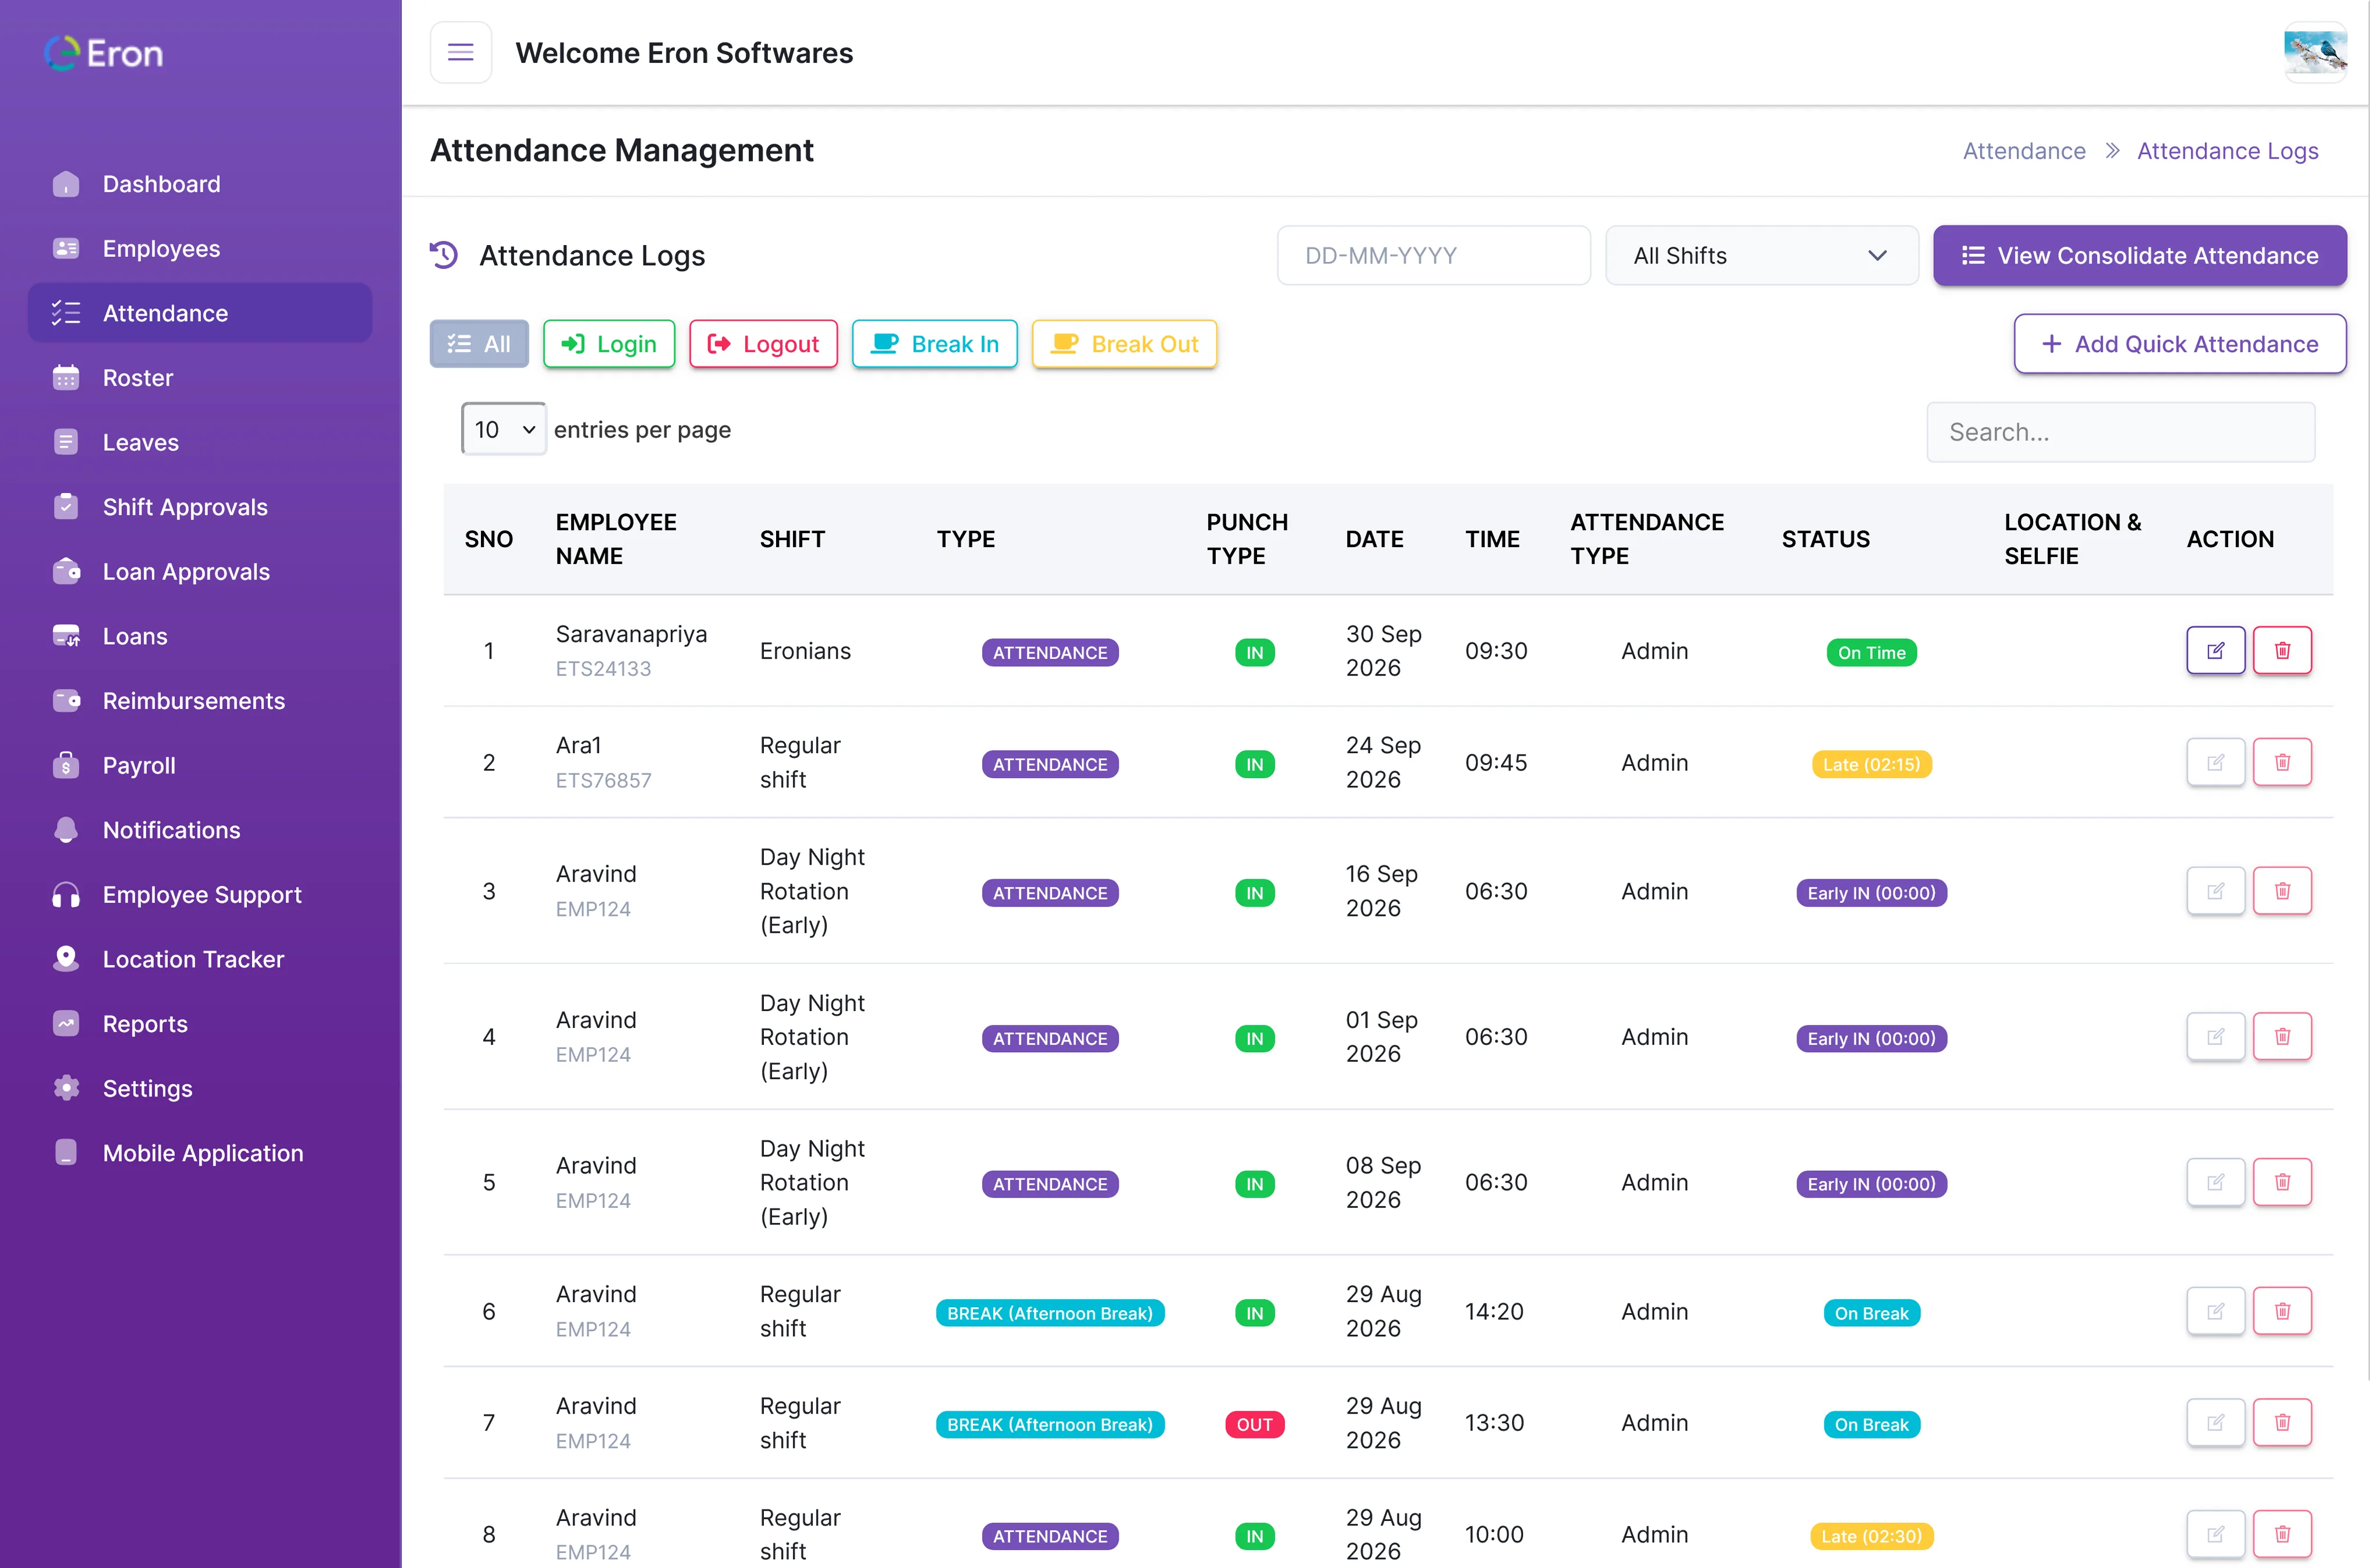Screen dimensions: 2370x1568
Task: Select the All filter tab
Action: [x=479, y=344]
